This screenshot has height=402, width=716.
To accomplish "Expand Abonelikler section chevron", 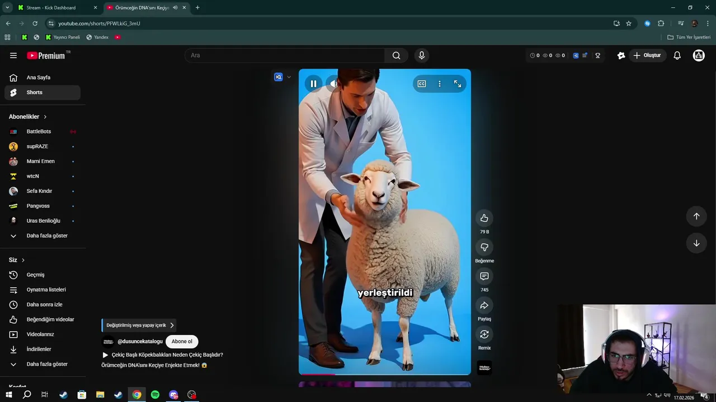I will 45,117.
